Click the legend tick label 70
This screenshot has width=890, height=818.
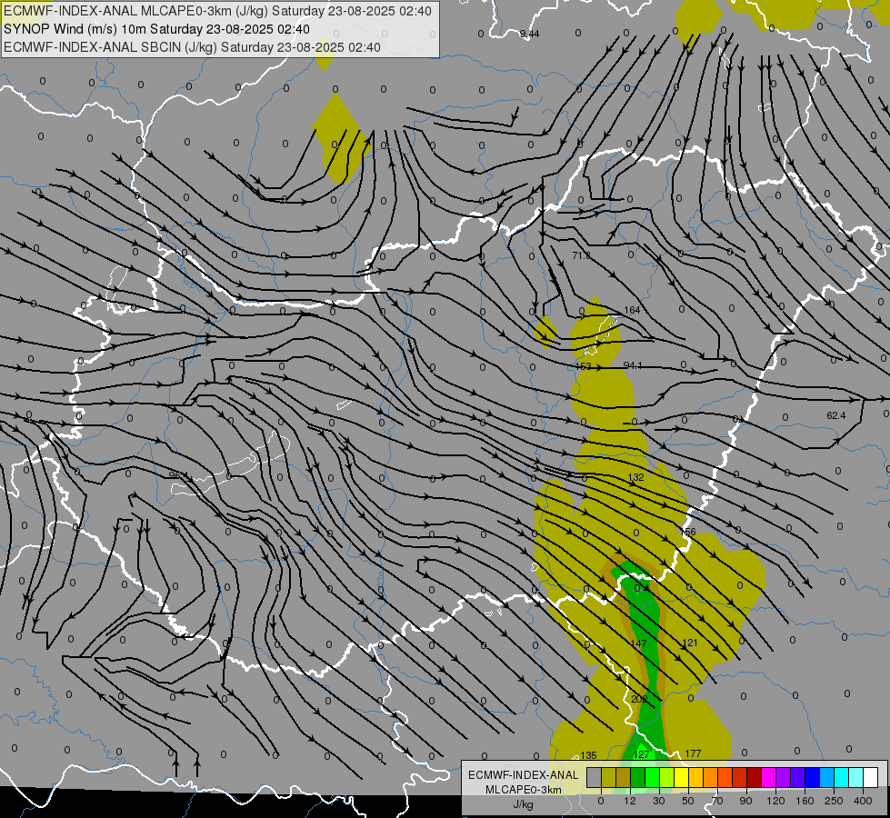coord(717,801)
